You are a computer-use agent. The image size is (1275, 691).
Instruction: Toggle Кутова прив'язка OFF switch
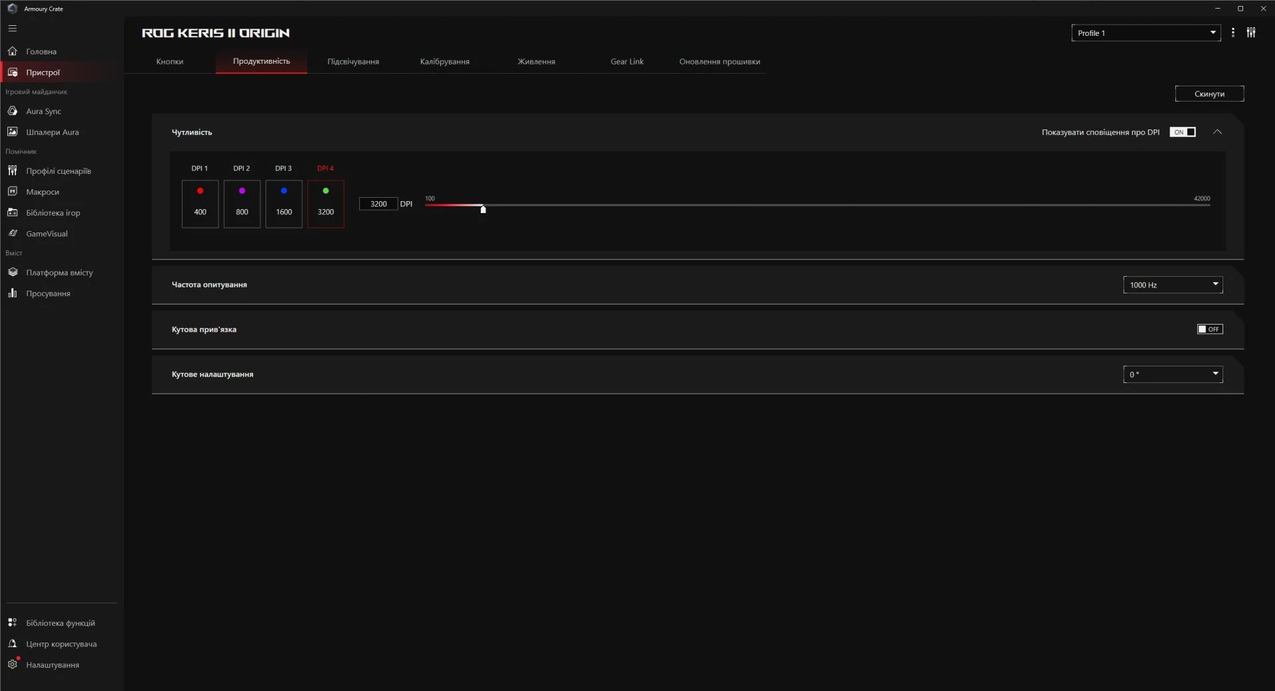pos(1210,329)
